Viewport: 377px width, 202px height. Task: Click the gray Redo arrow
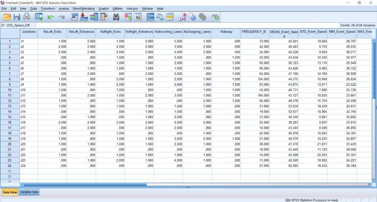click(61, 17)
